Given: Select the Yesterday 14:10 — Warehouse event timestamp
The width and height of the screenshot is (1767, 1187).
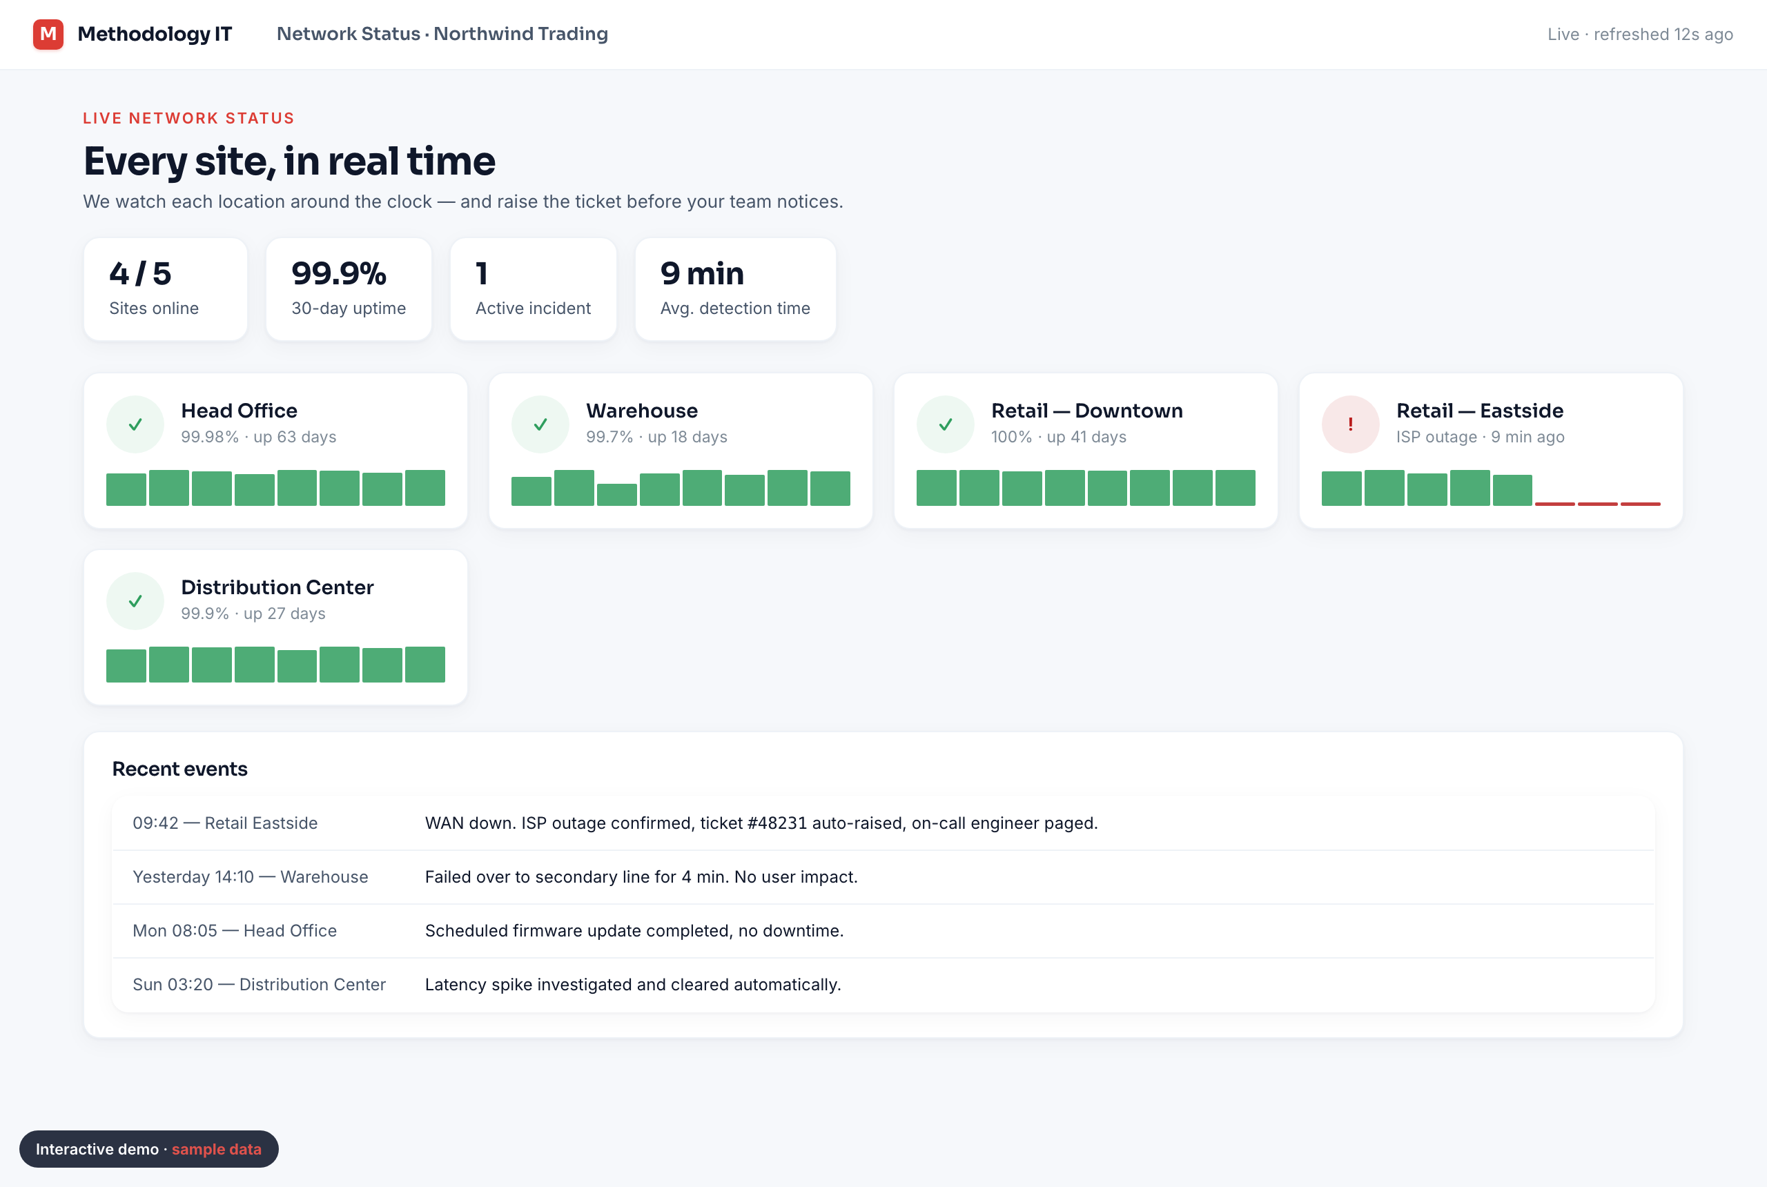Looking at the screenshot, I should (251, 876).
